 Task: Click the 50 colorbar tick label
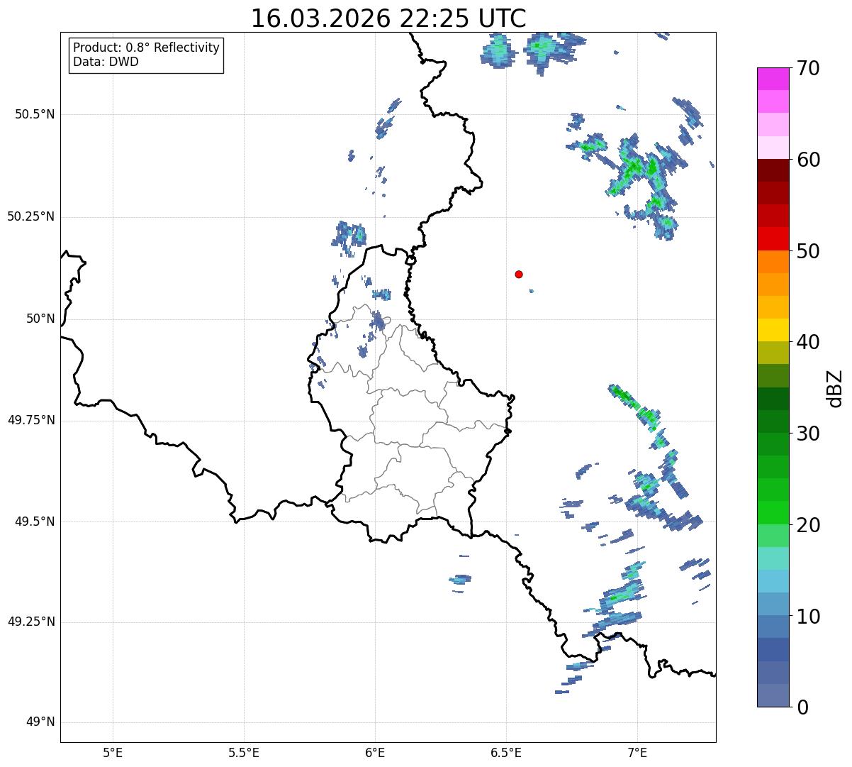point(808,251)
